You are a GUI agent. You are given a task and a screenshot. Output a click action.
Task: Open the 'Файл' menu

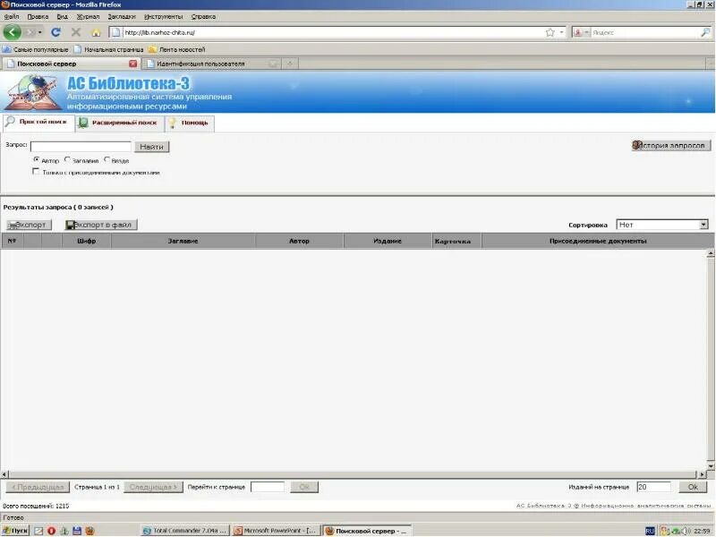12,16
